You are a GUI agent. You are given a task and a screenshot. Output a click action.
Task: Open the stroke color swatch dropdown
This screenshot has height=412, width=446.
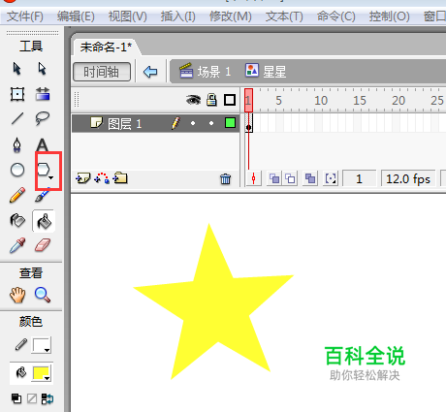coord(41,345)
